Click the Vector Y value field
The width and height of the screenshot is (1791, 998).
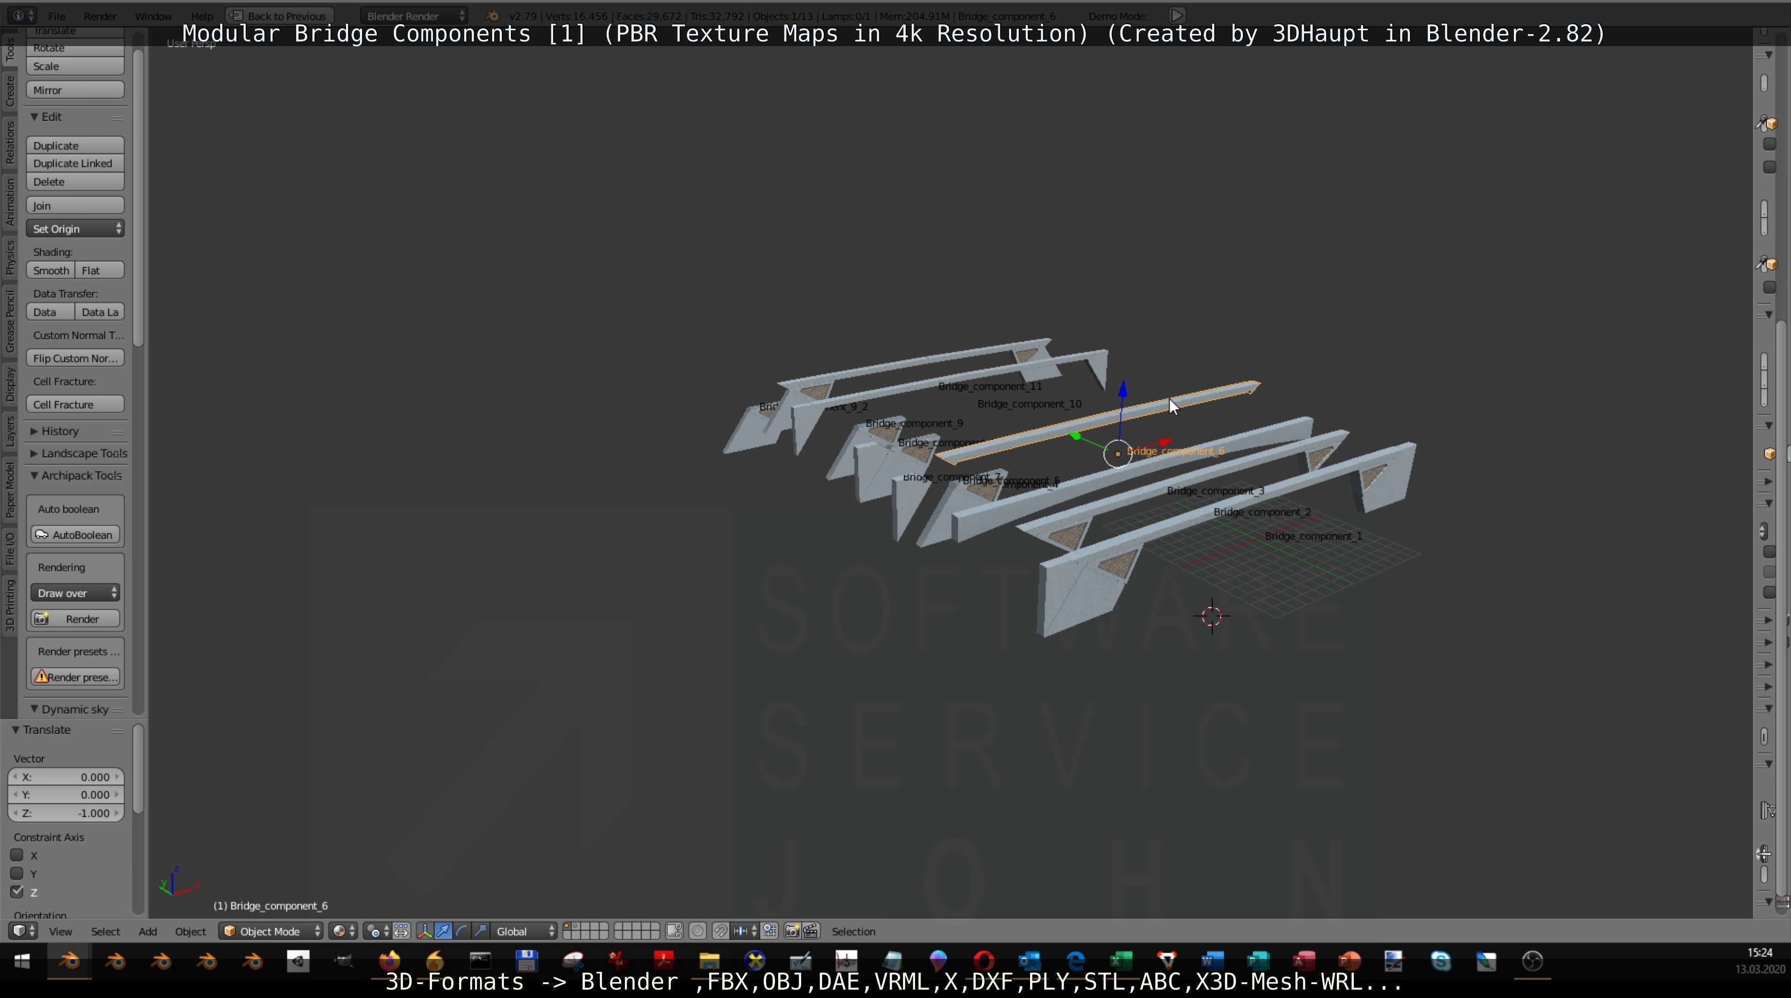point(66,795)
